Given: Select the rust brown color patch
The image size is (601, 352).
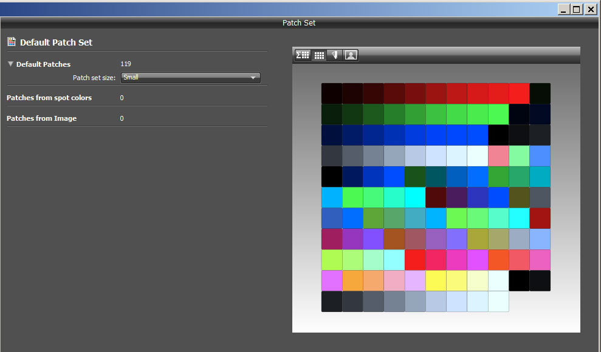Looking at the screenshot, I should [394, 239].
